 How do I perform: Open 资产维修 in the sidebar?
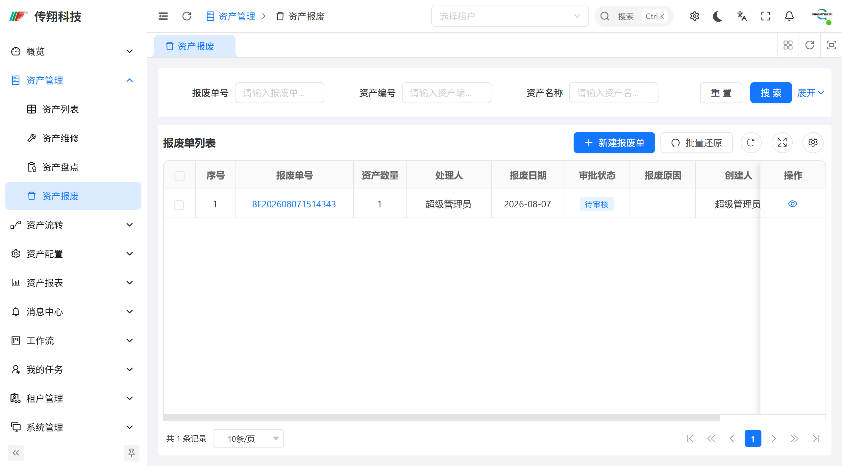point(73,138)
